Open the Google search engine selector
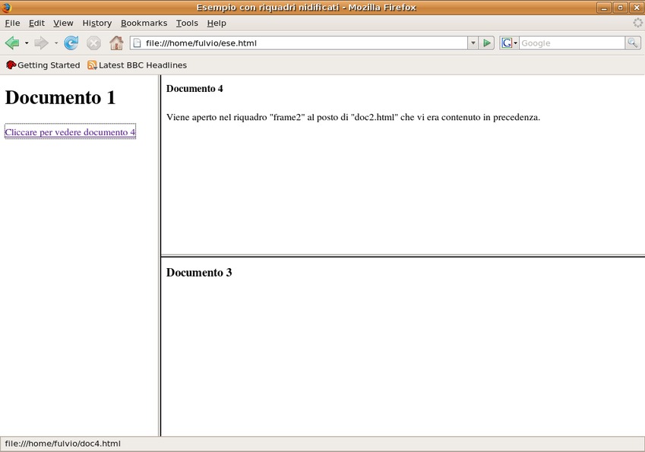The width and height of the screenshot is (645, 452). [509, 43]
